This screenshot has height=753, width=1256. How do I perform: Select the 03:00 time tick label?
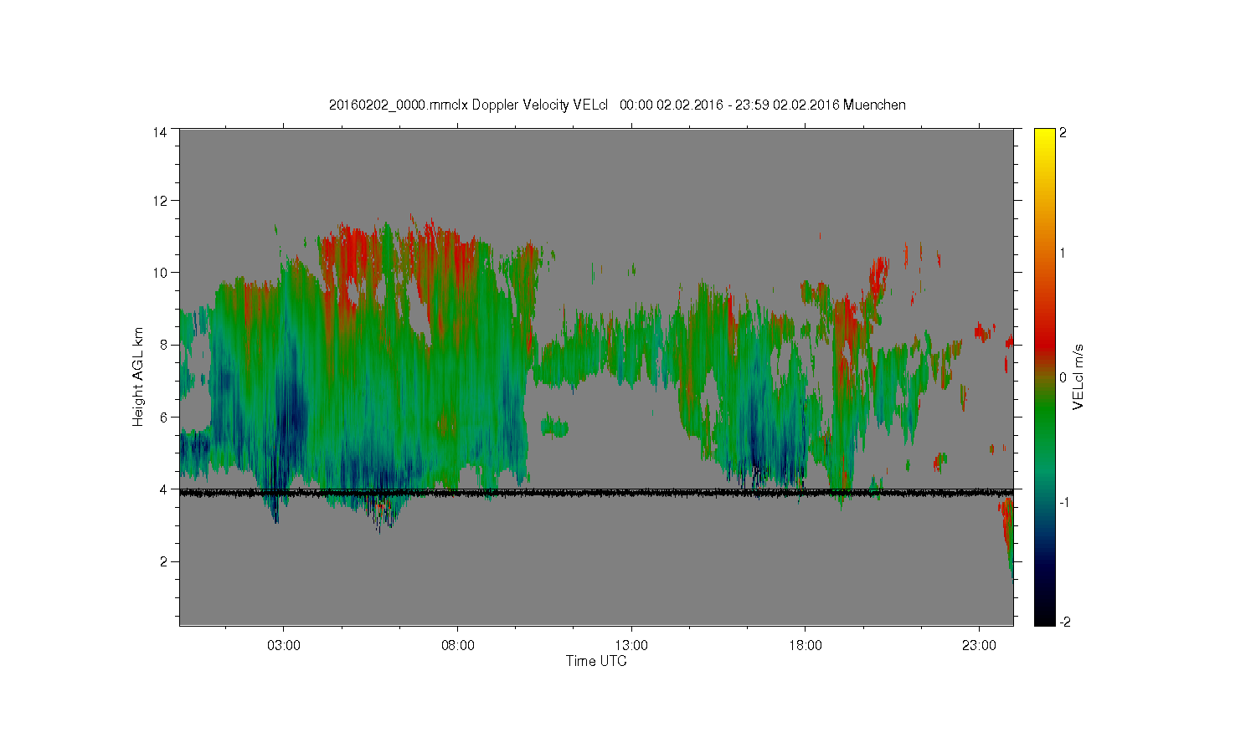tap(284, 646)
